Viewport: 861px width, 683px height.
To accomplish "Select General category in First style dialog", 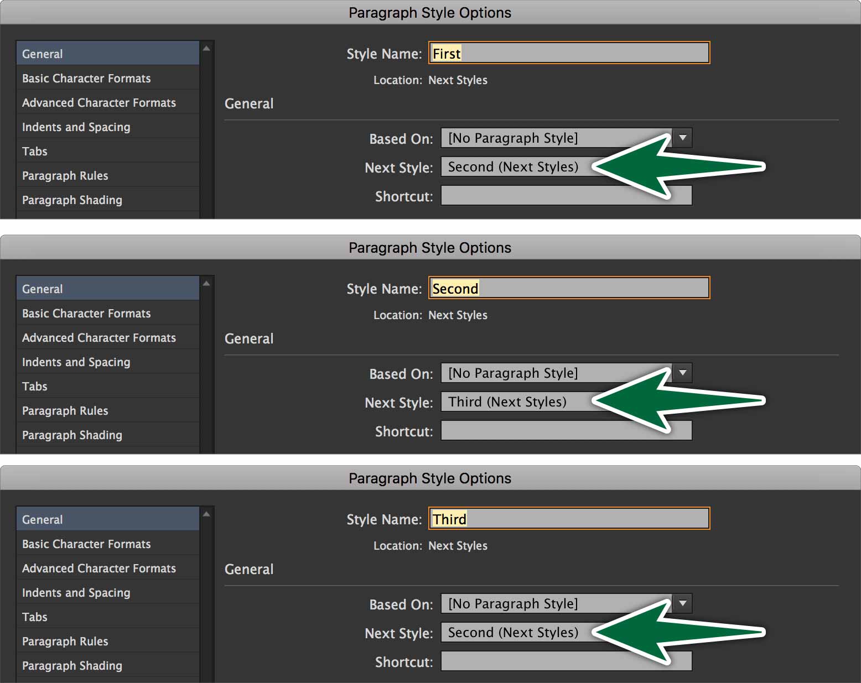I will (x=108, y=54).
